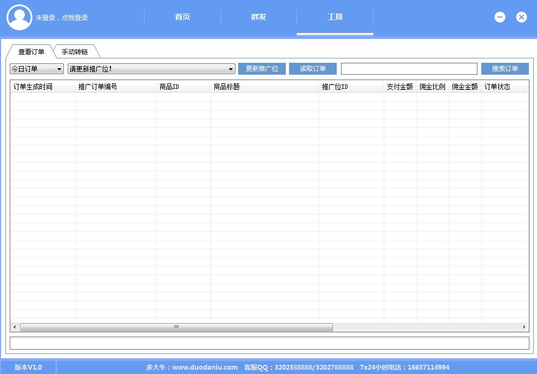
Task: Expand the 今日订单 date dropdown
Action: (x=37, y=69)
